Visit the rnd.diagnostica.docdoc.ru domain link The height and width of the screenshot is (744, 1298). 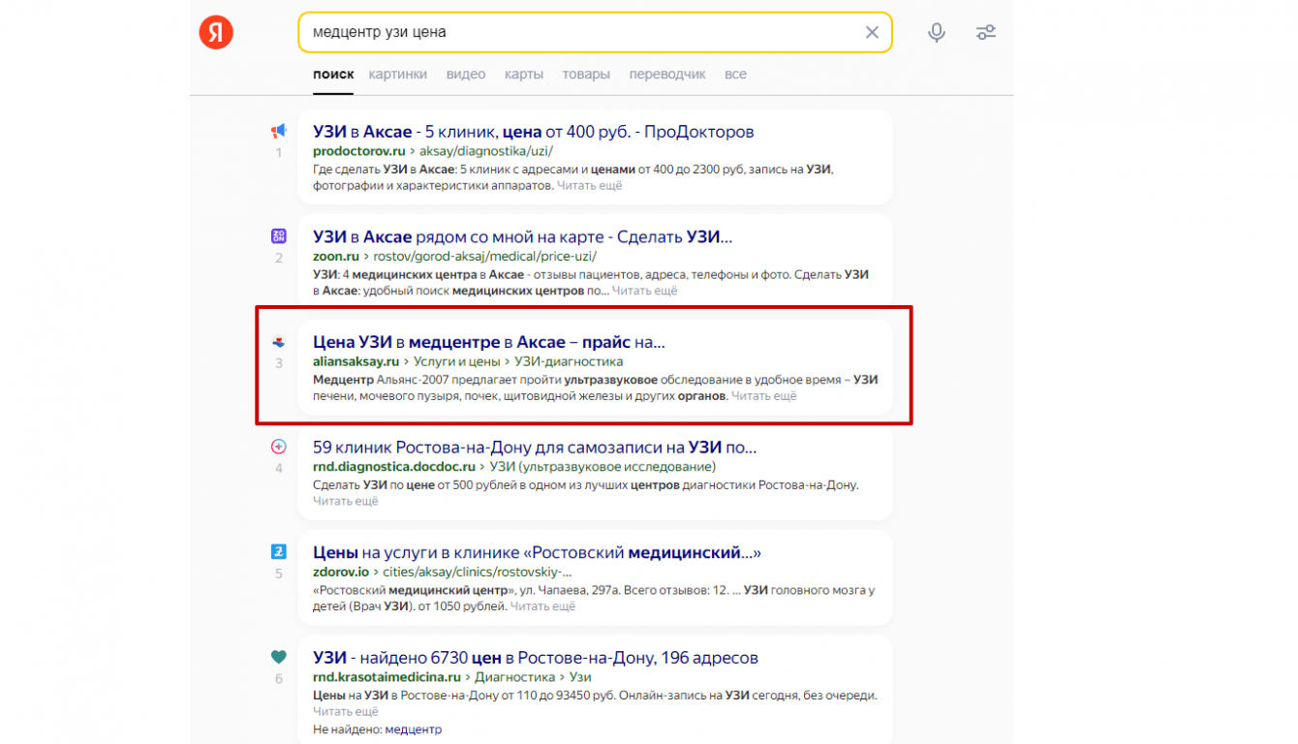(x=394, y=467)
